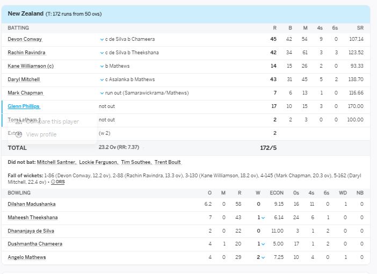Click wicket chevron in Angelo Mathews' bowling row
377x274 pixels.
tap(263, 257)
